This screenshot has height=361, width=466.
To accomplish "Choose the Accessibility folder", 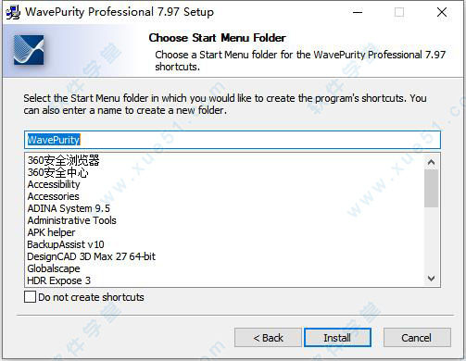I will 54,184.
